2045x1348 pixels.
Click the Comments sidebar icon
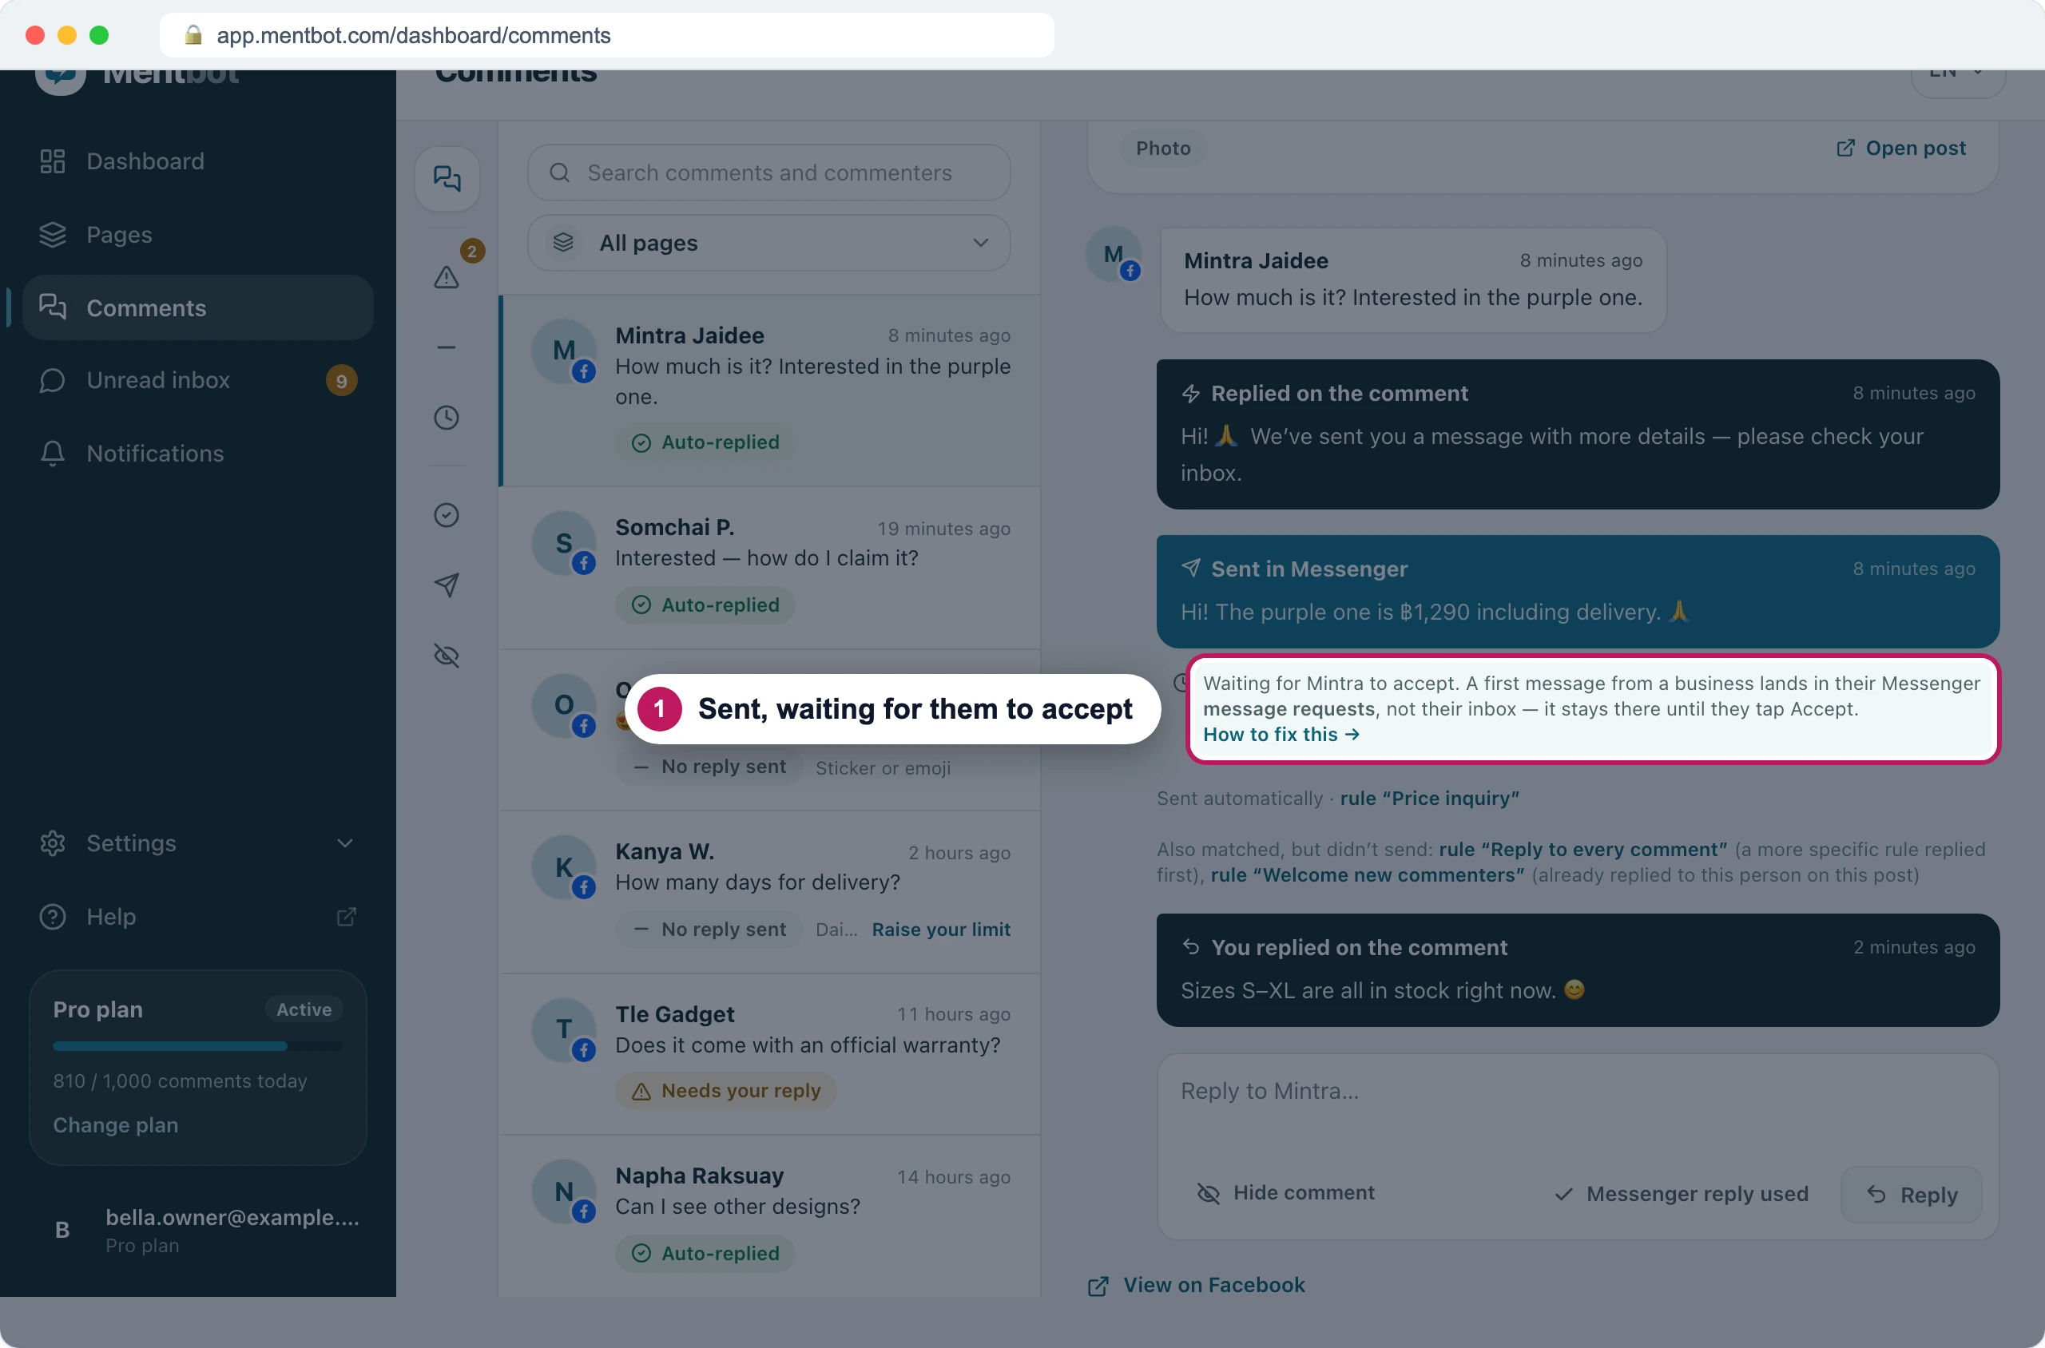click(x=53, y=307)
